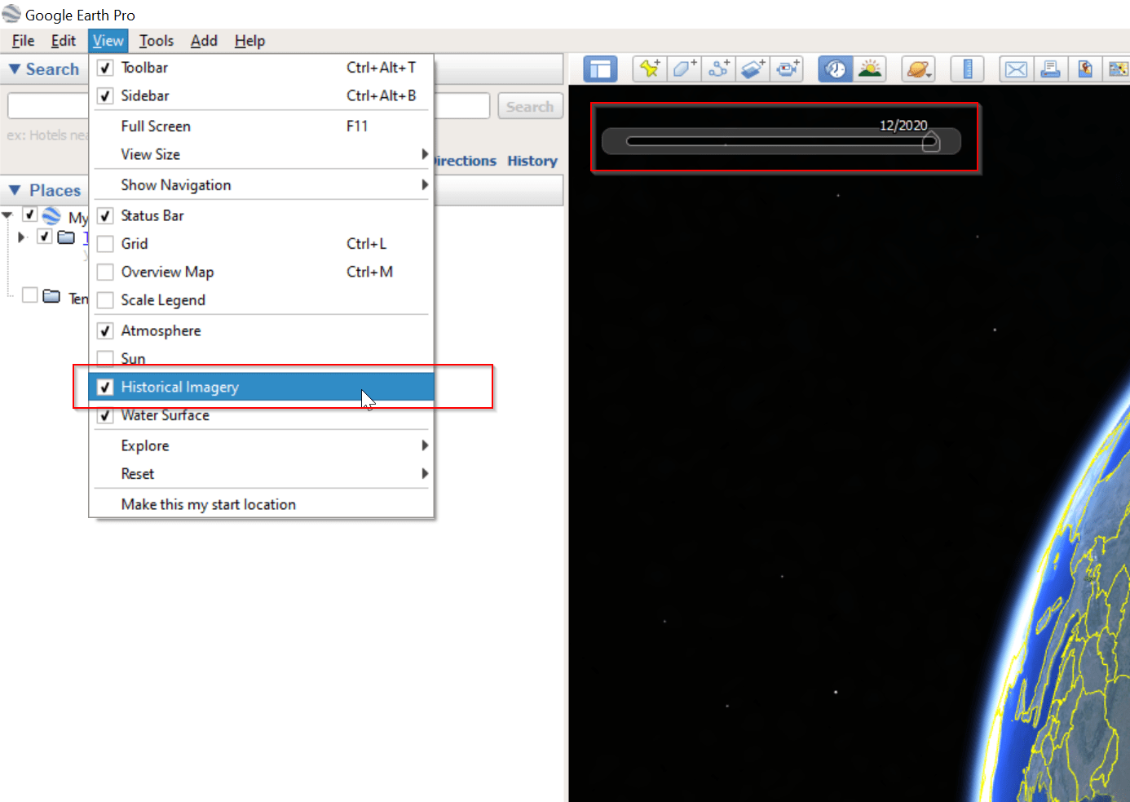
Task: Hide the sidebar using the toolbar icon
Action: [600, 69]
